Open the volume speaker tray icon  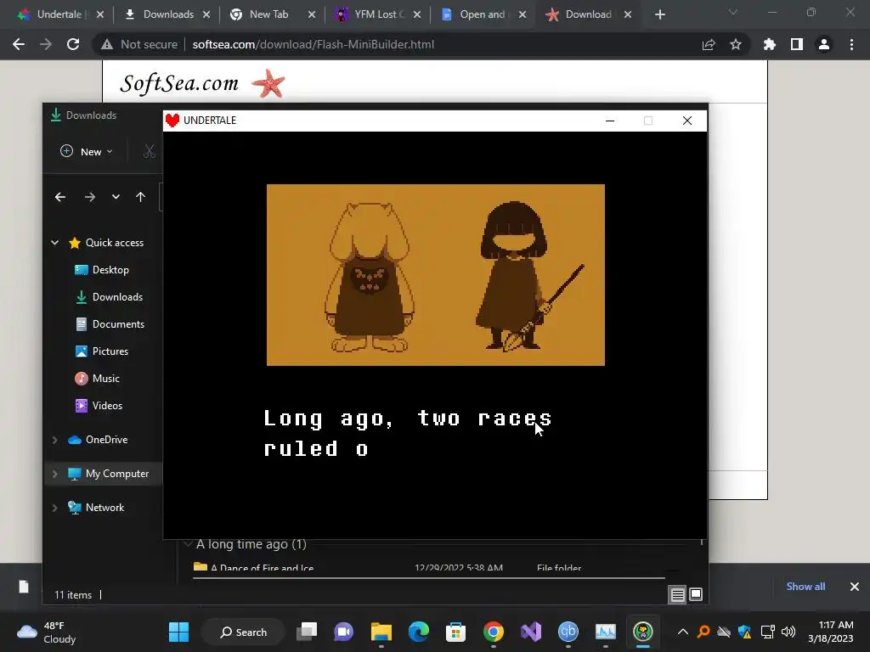coord(788,632)
